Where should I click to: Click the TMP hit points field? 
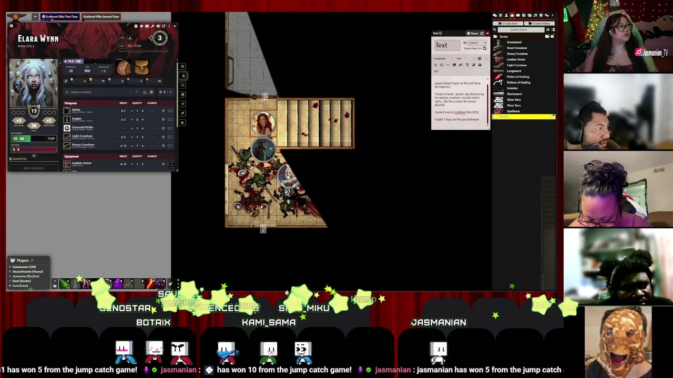51,139
